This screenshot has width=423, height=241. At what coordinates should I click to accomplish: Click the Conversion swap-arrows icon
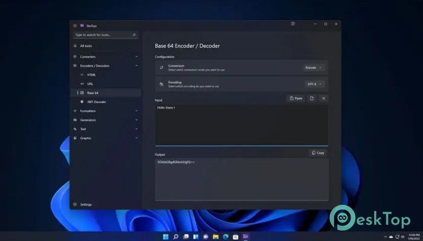pos(161,67)
